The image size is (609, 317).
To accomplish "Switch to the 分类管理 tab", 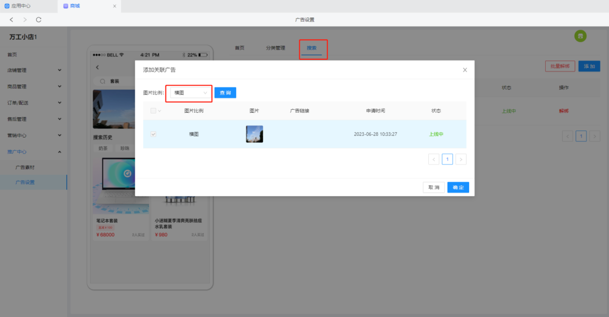I will click(275, 48).
